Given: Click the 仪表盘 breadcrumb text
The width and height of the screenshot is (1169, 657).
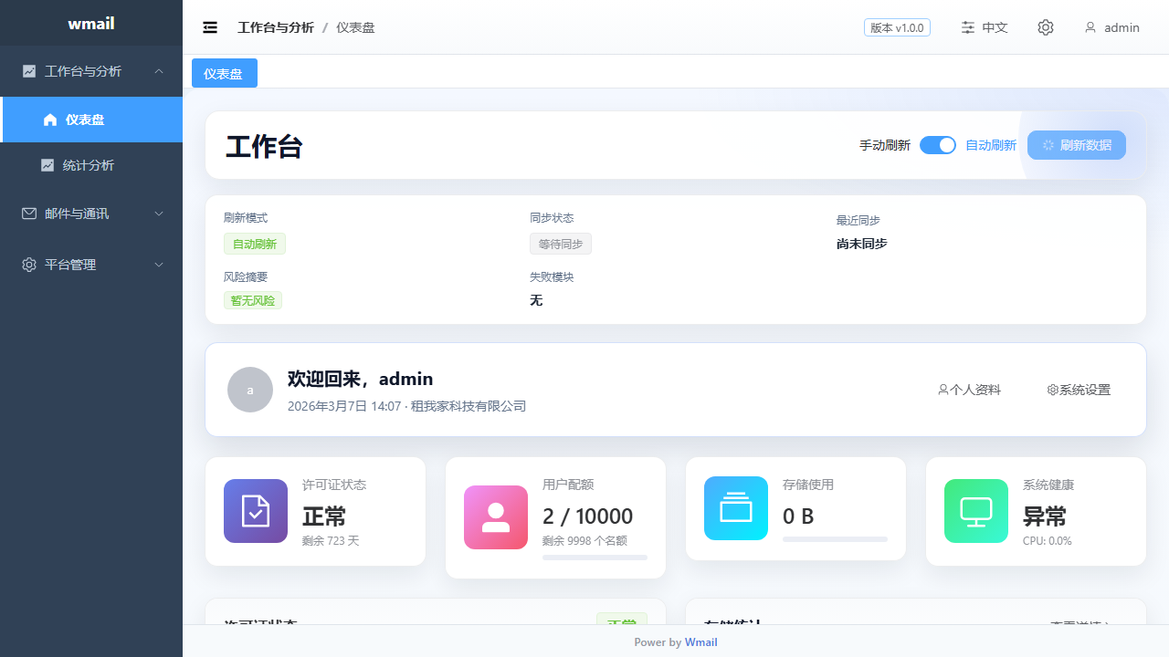Looking at the screenshot, I should coord(355,27).
